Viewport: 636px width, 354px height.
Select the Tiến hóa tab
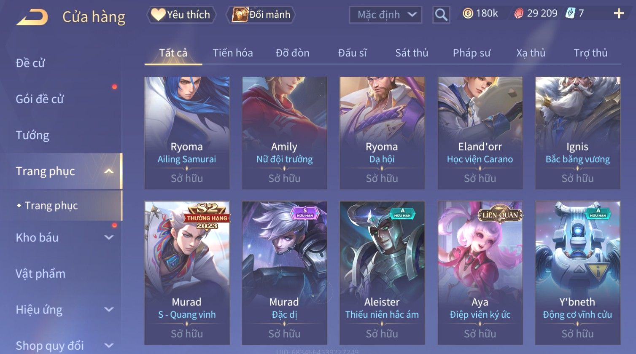click(233, 53)
